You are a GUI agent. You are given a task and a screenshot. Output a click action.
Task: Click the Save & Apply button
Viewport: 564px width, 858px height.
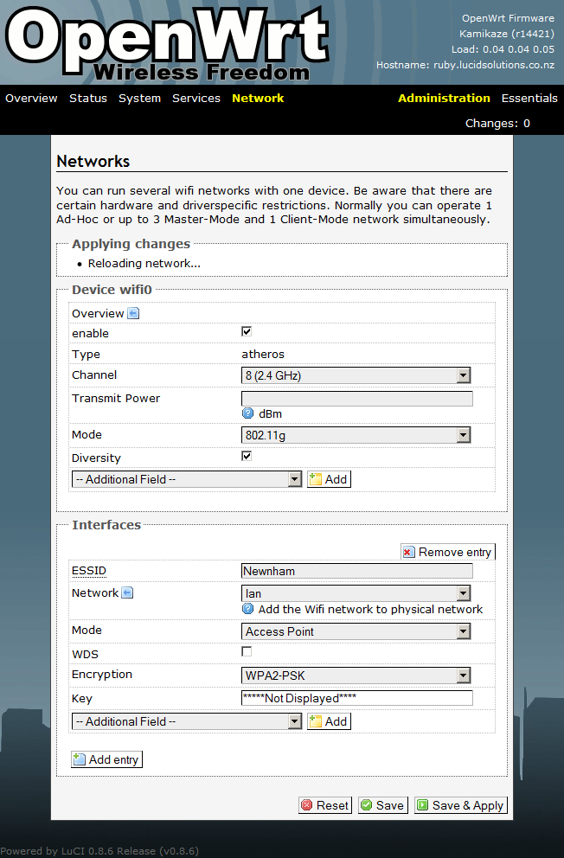460,805
